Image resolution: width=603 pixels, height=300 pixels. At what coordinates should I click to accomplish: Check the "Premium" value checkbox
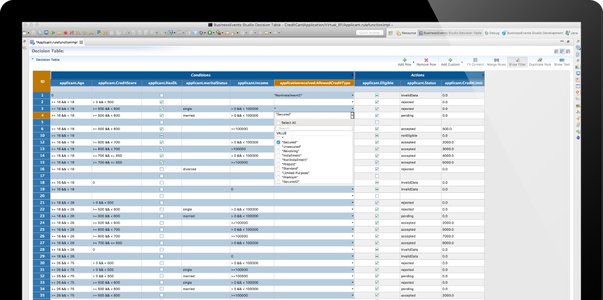[279, 177]
